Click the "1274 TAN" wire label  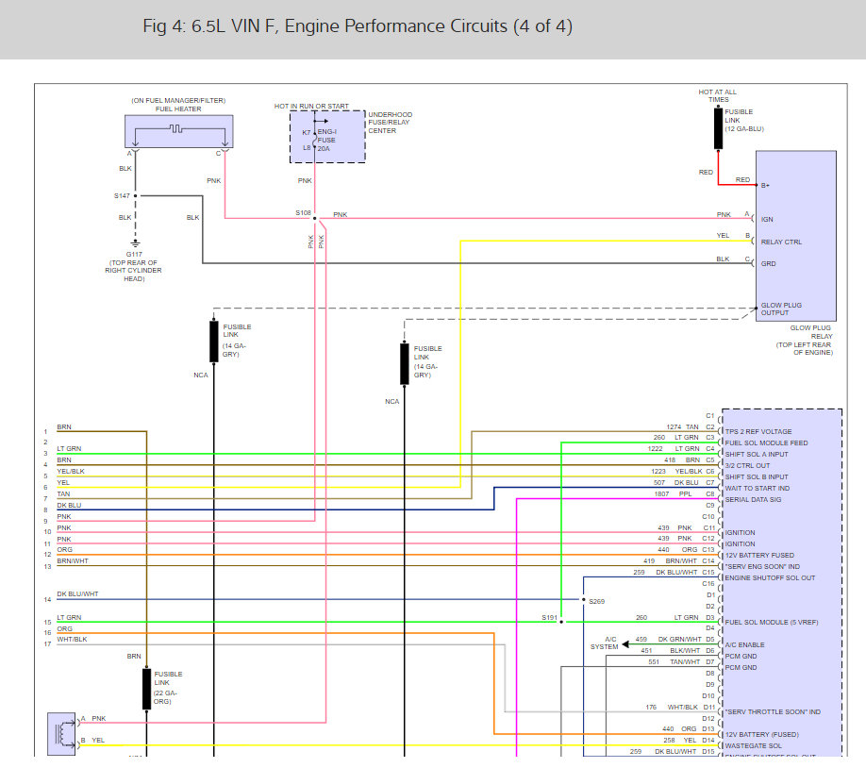(x=683, y=427)
